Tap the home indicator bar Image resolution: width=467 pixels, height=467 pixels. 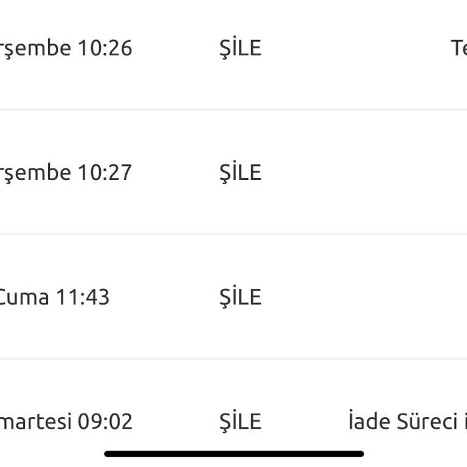(234, 454)
